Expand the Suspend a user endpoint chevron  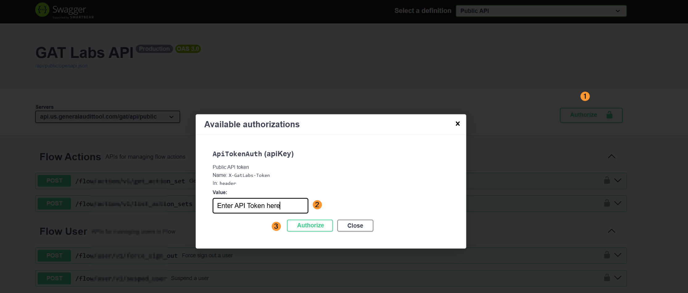[618, 278]
